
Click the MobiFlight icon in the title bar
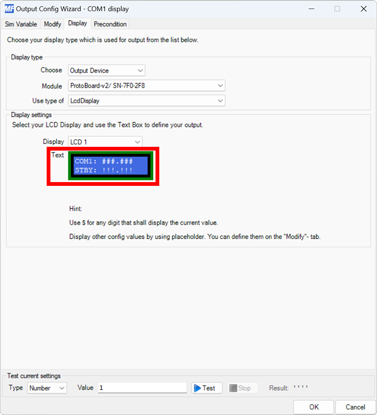(10, 8)
